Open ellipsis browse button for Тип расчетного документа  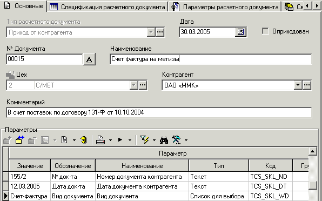coord(160,32)
